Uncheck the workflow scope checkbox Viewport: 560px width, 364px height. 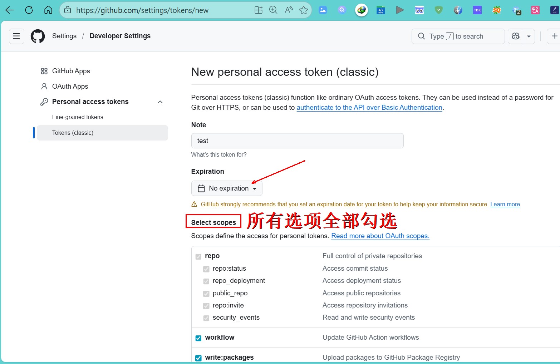[x=198, y=338]
